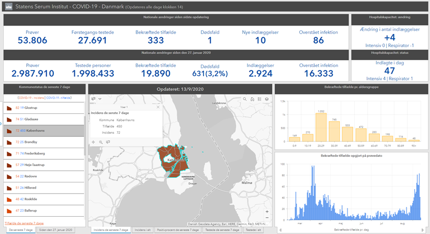Select the Hillerød municipality row
The height and width of the screenshot is (234, 430).
click(44, 188)
